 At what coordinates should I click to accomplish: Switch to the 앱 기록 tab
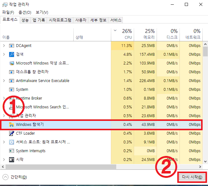coord(39,20)
